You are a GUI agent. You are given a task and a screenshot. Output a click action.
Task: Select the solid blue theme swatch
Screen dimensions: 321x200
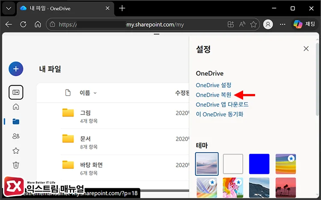[x=259, y=164]
